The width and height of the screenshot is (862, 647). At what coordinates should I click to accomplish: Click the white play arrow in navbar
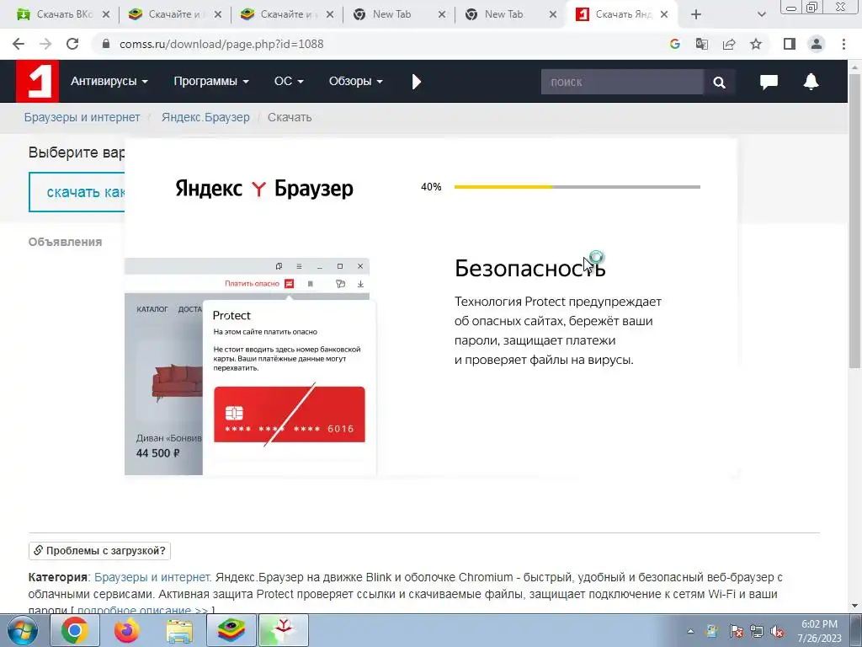click(417, 82)
